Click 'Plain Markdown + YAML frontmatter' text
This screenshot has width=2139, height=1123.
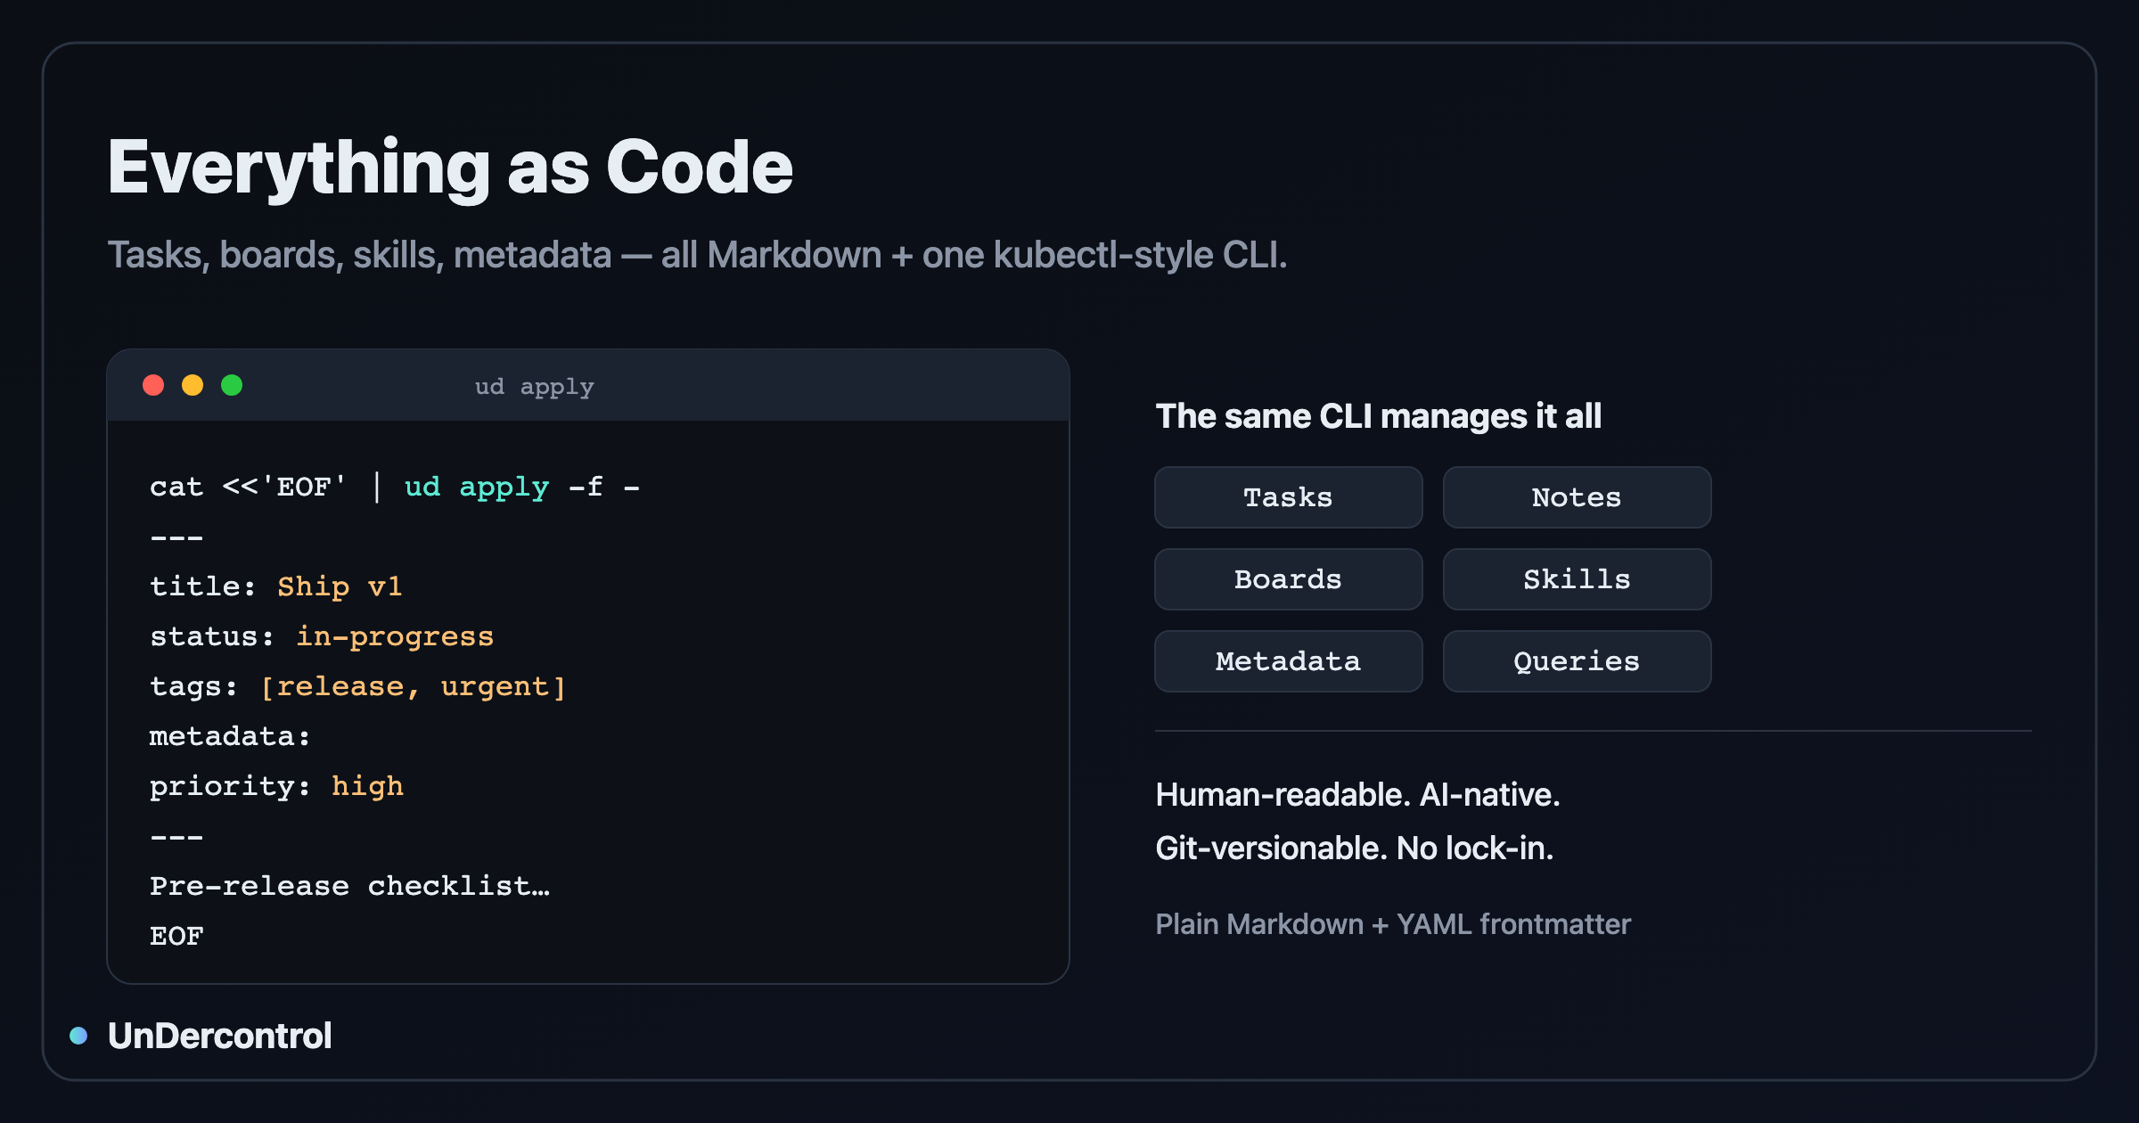1393,924
